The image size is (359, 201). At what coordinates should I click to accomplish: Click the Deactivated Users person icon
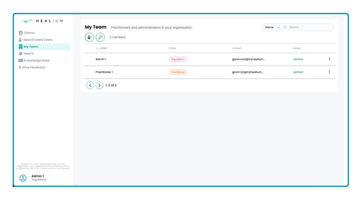(x=20, y=40)
